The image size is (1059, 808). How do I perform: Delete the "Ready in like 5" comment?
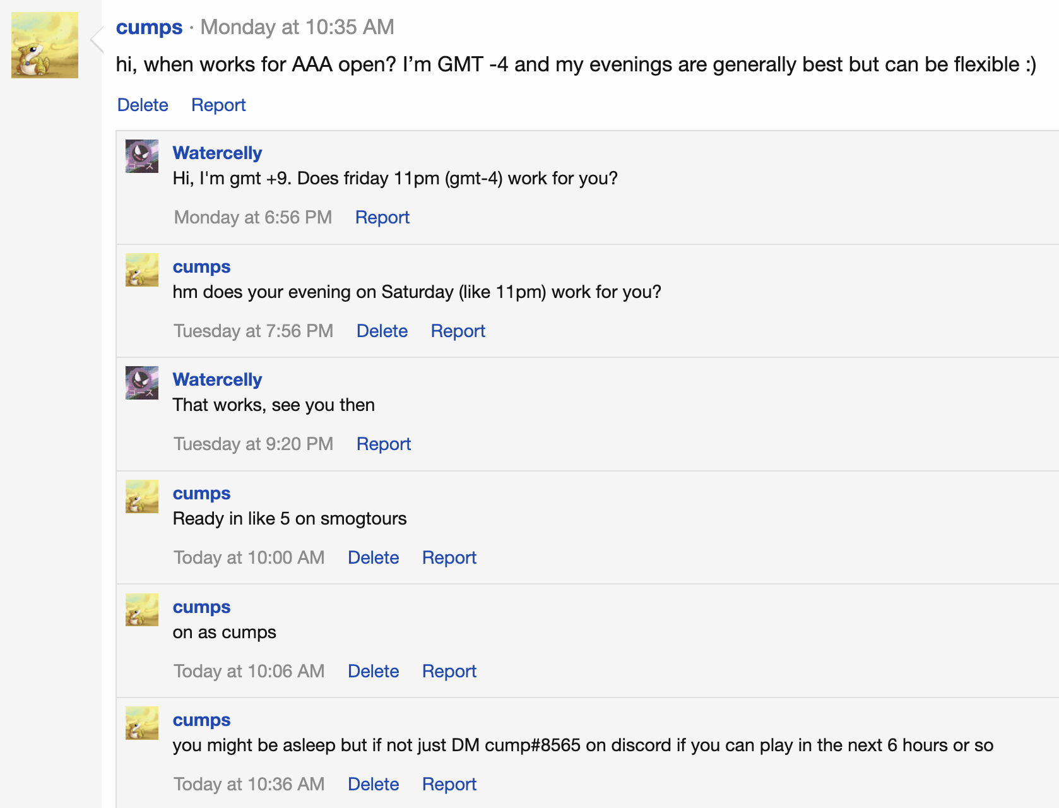(374, 557)
